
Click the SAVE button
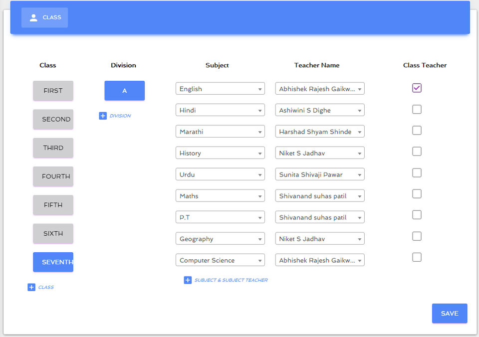[450, 313]
